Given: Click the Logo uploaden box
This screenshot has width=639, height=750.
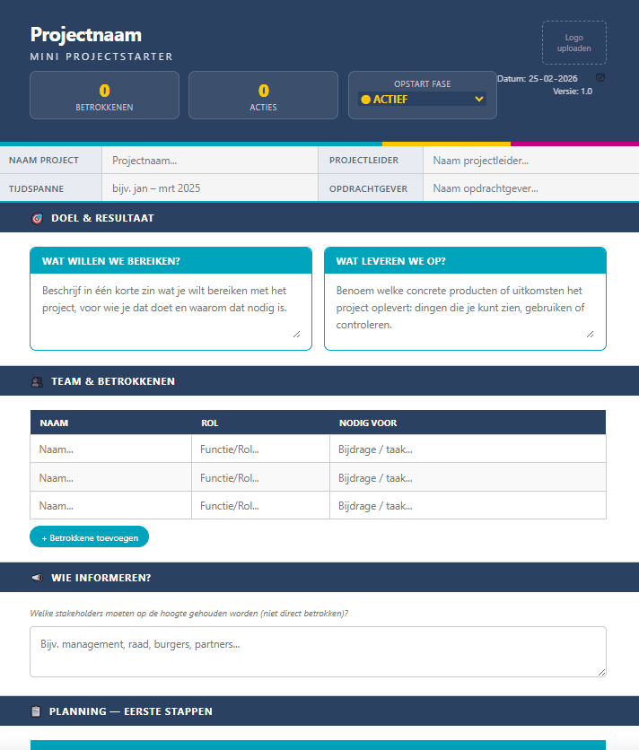Looking at the screenshot, I should click(x=573, y=42).
